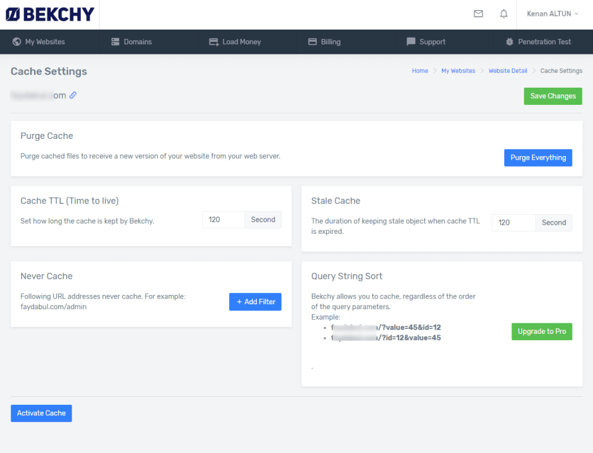Click the Bekchy logo
The height and width of the screenshot is (453, 593).
[50, 14]
